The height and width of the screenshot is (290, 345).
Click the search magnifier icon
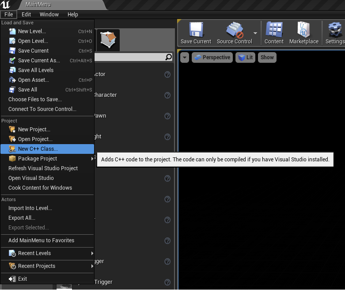click(x=169, y=57)
